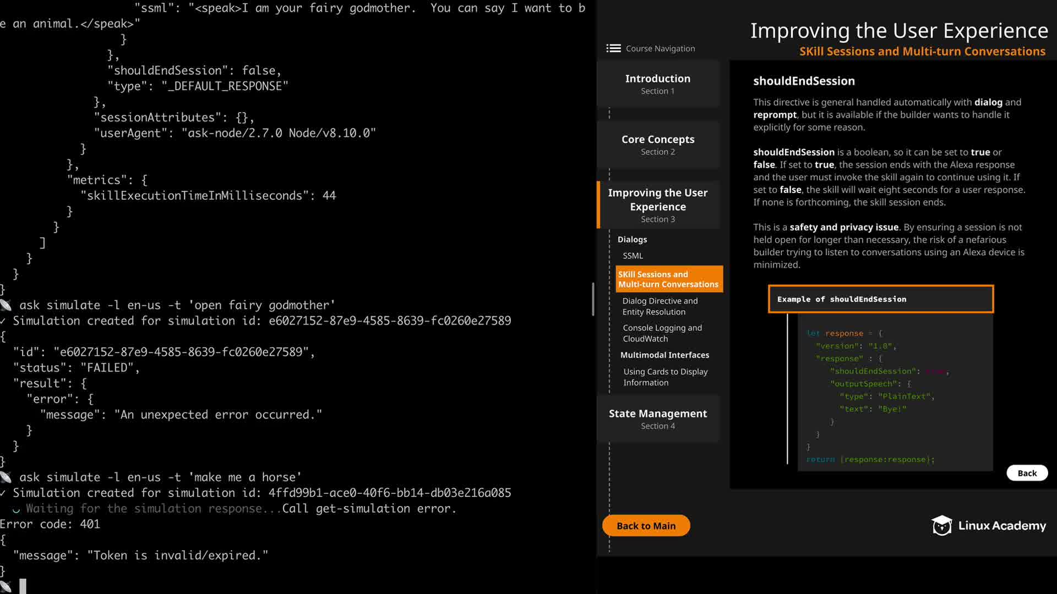Viewport: 1057px width, 594px height.
Task: Click the white Back button
Action: [x=1027, y=473]
